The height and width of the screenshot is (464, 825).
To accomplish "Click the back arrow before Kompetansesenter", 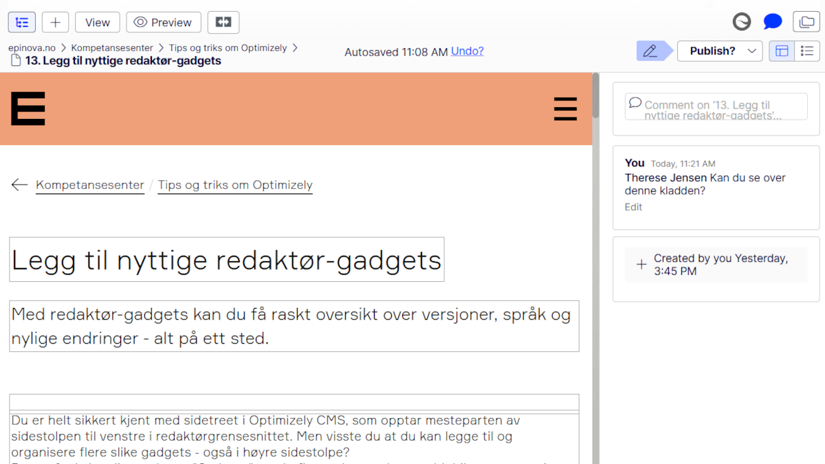I will click(19, 185).
